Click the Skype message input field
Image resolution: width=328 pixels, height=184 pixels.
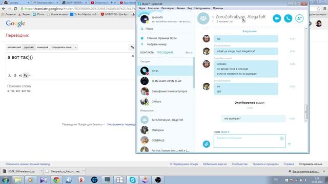click(x=250, y=141)
